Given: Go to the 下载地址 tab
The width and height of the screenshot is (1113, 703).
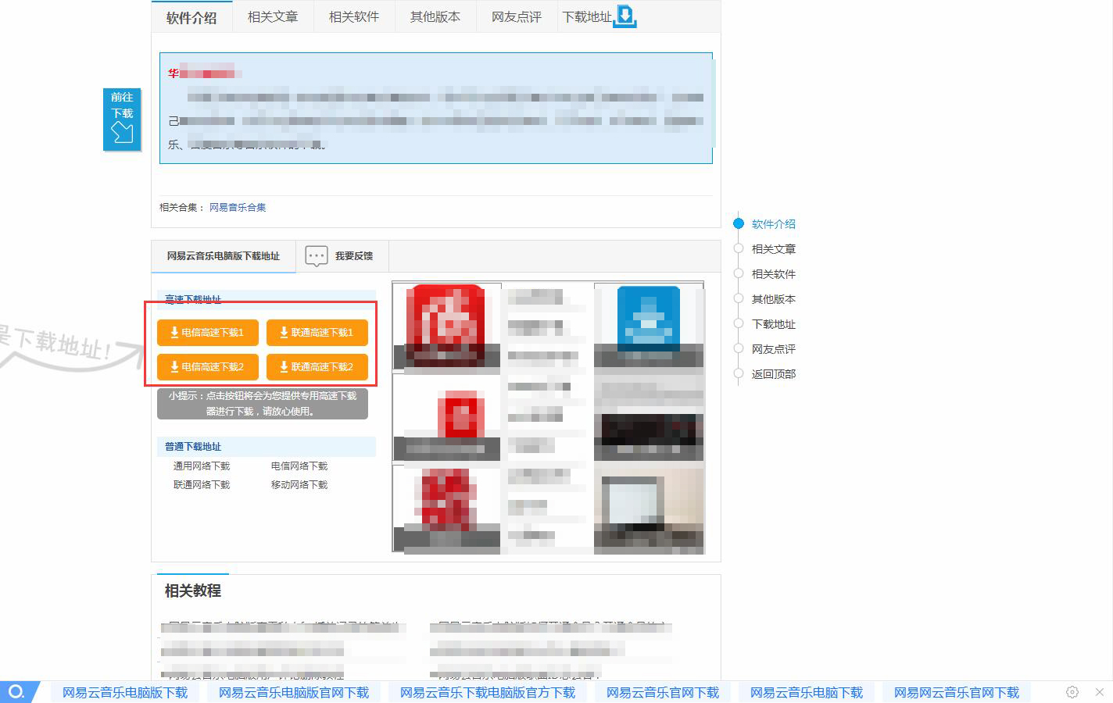Looking at the screenshot, I should point(587,16).
